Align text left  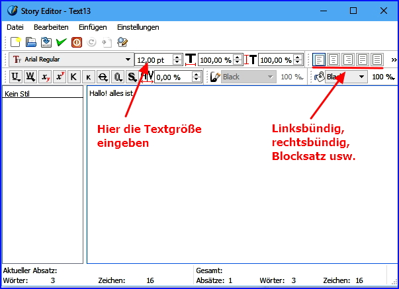point(319,60)
